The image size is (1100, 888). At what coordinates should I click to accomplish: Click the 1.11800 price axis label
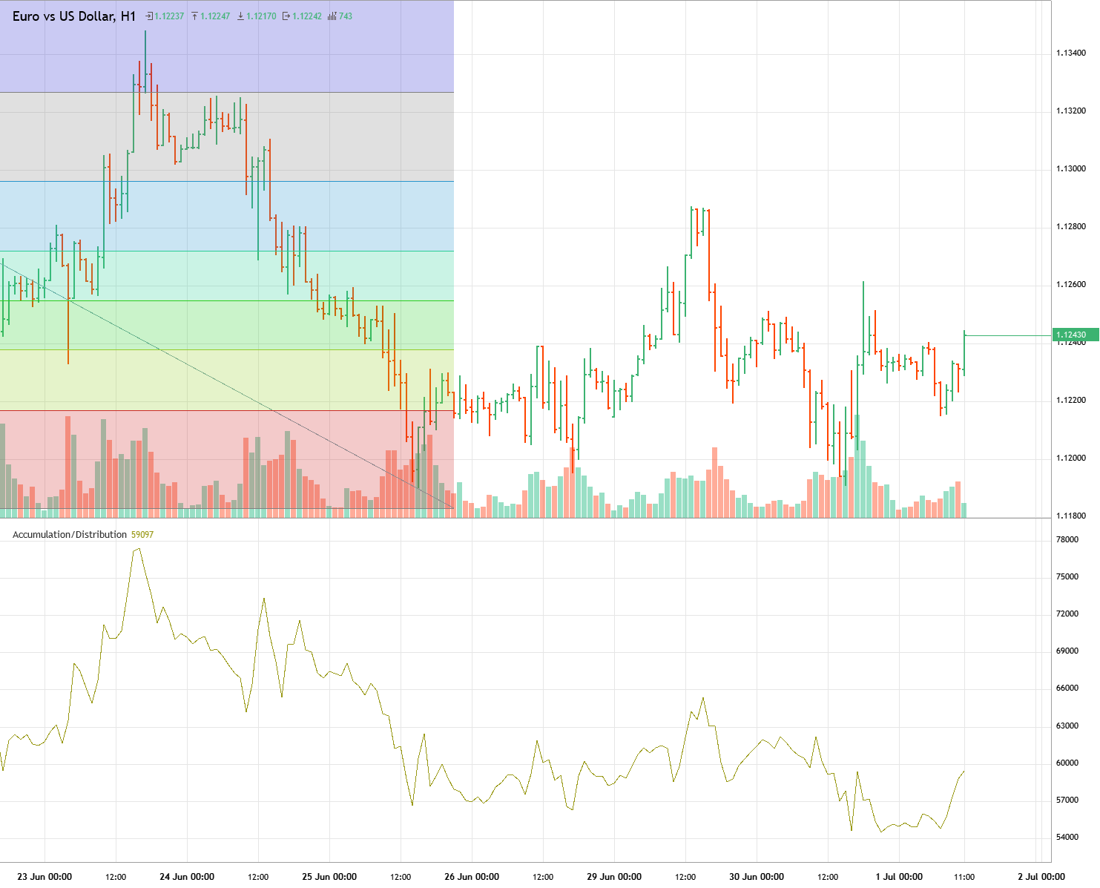click(1071, 516)
